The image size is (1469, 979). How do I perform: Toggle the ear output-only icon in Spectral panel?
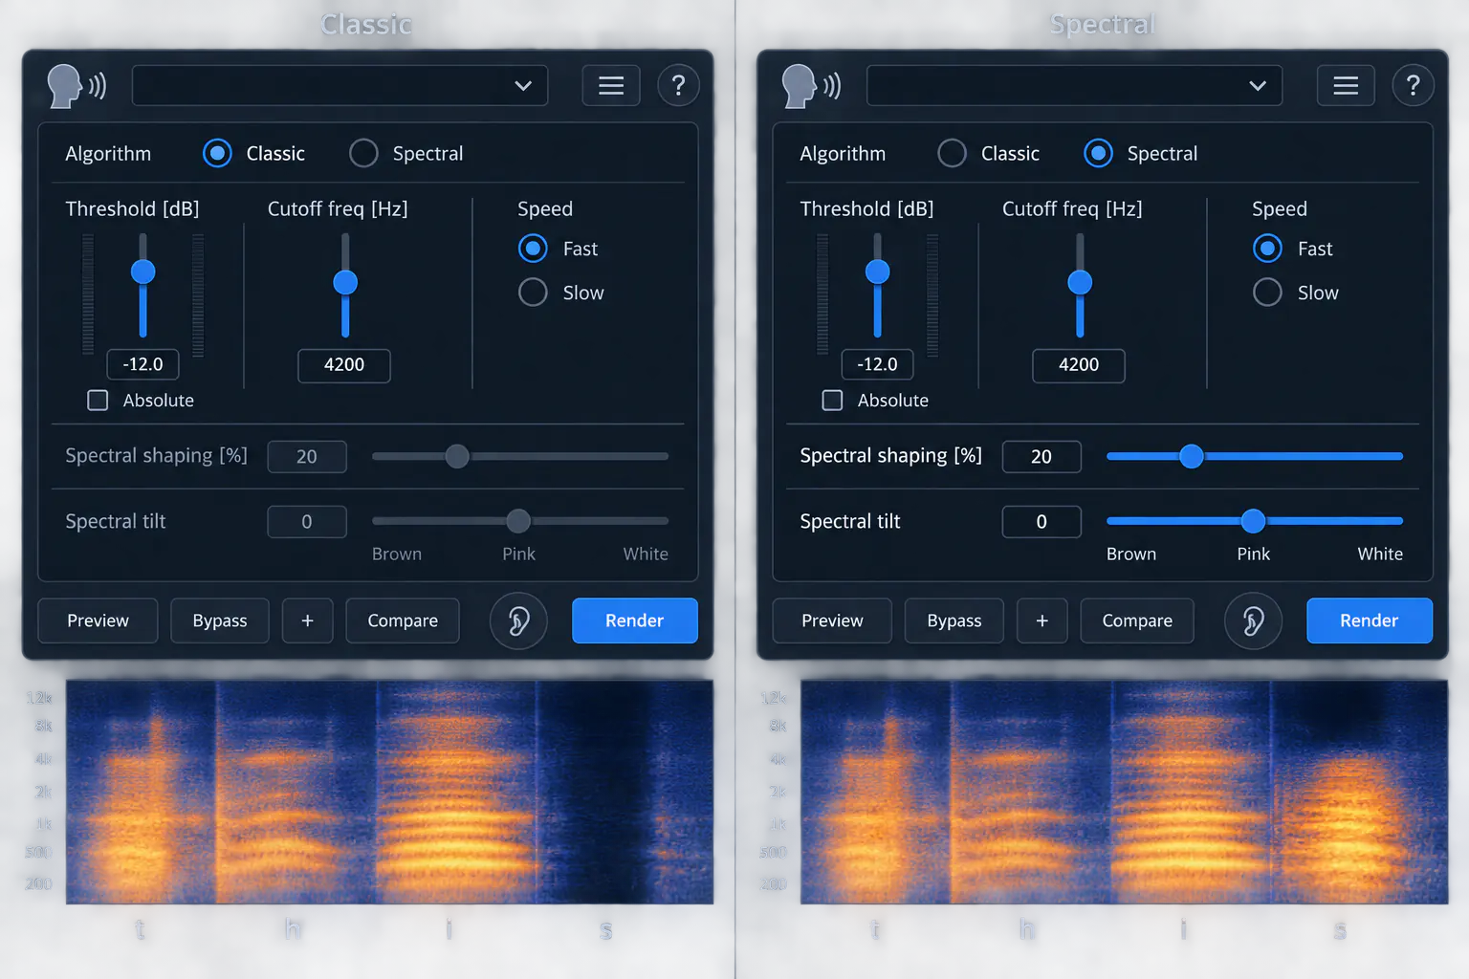click(1253, 621)
